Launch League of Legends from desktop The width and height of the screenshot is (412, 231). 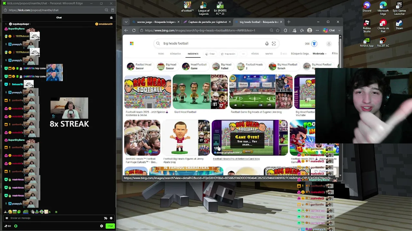click(203, 8)
